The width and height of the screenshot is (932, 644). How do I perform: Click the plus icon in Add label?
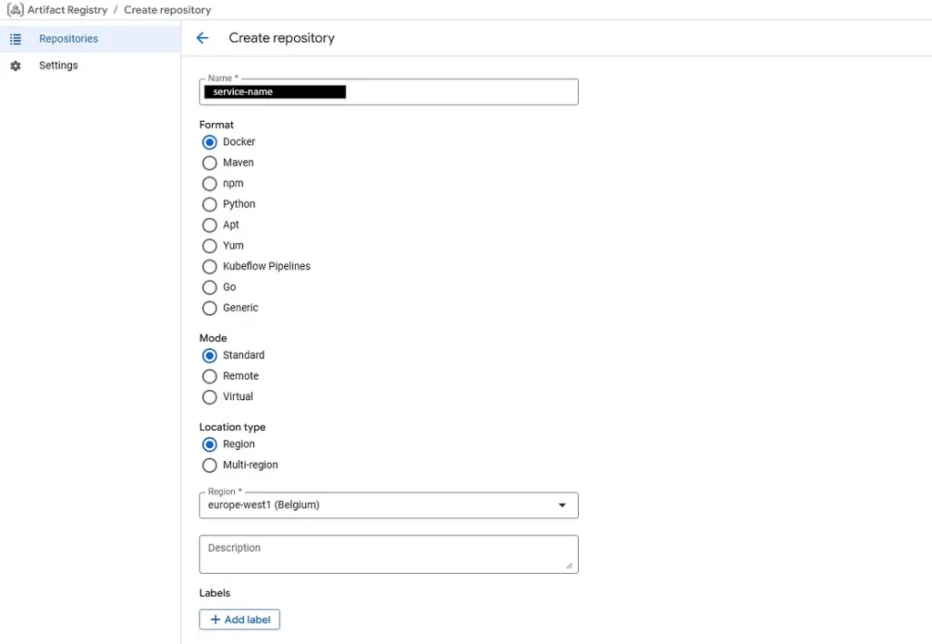point(215,619)
